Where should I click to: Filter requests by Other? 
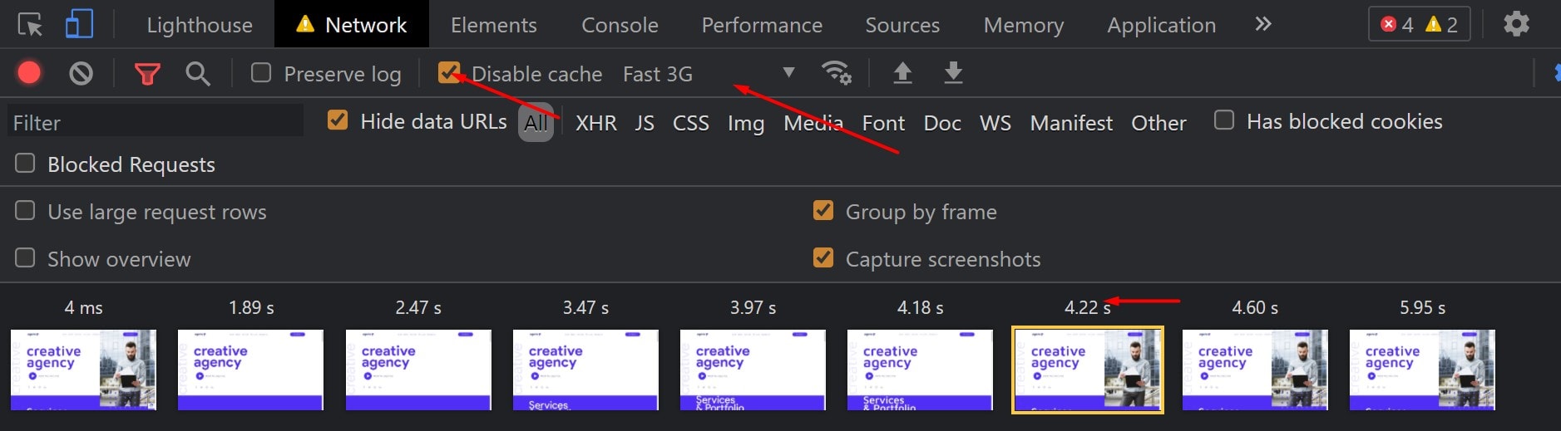pyautogui.click(x=1158, y=123)
